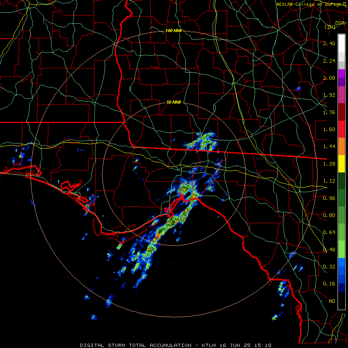Select the 100 NMI range ring label
The image size is (348, 348).
click(174, 31)
